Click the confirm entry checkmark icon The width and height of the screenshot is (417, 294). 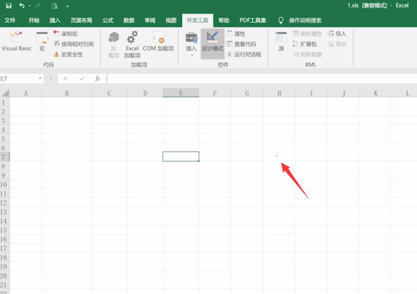(82, 79)
